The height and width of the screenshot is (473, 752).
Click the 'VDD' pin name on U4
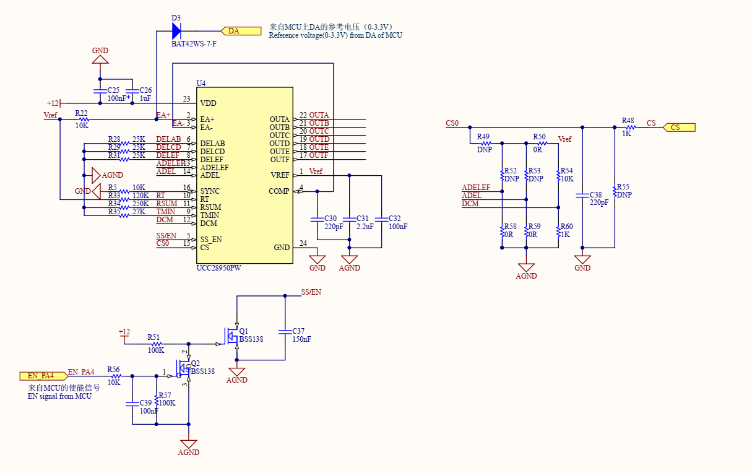click(x=209, y=103)
